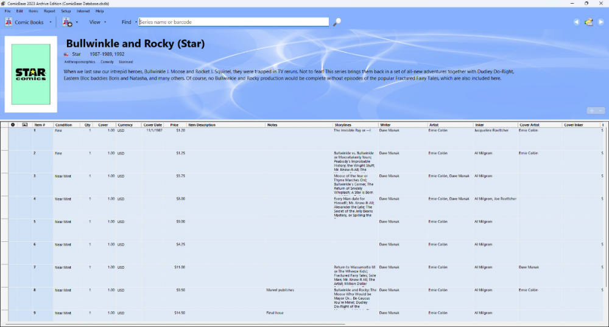609x327 pixels.
Task: Click the minus button below series description
Action: coord(600,111)
